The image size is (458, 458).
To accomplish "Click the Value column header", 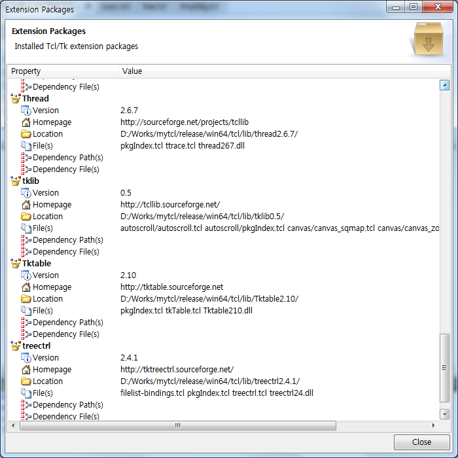I will [x=285, y=71].
